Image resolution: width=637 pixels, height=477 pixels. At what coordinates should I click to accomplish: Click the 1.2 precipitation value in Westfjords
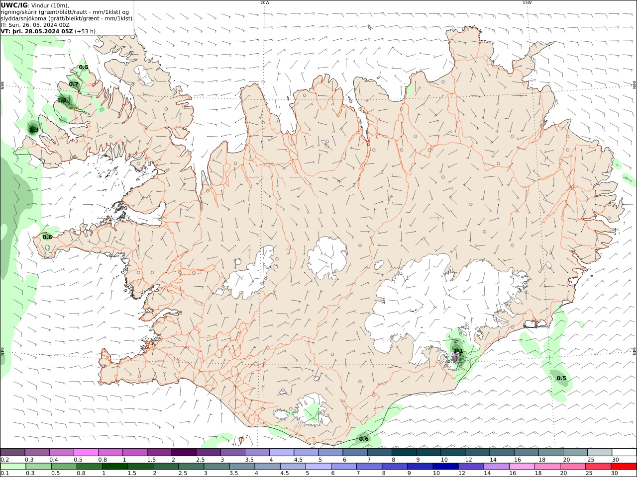[62, 100]
